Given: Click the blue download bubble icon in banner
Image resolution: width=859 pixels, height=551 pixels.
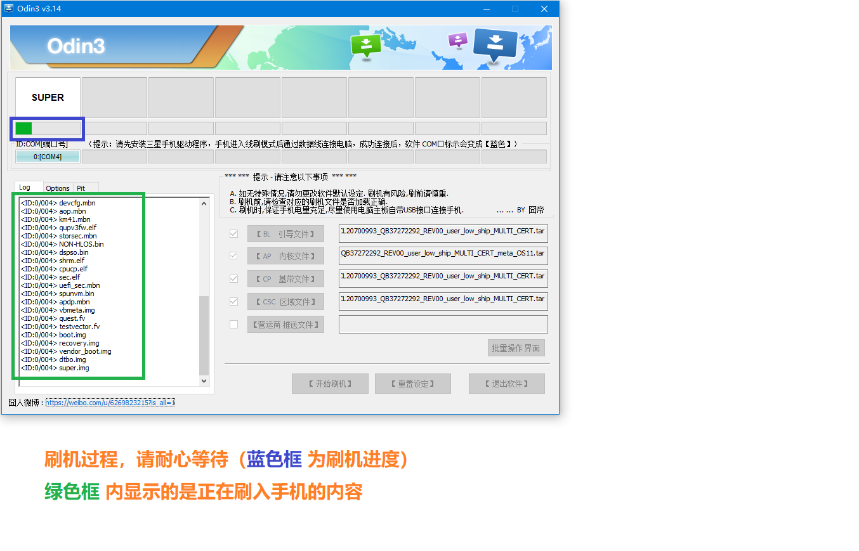Looking at the screenshot, I should point(495,45).
